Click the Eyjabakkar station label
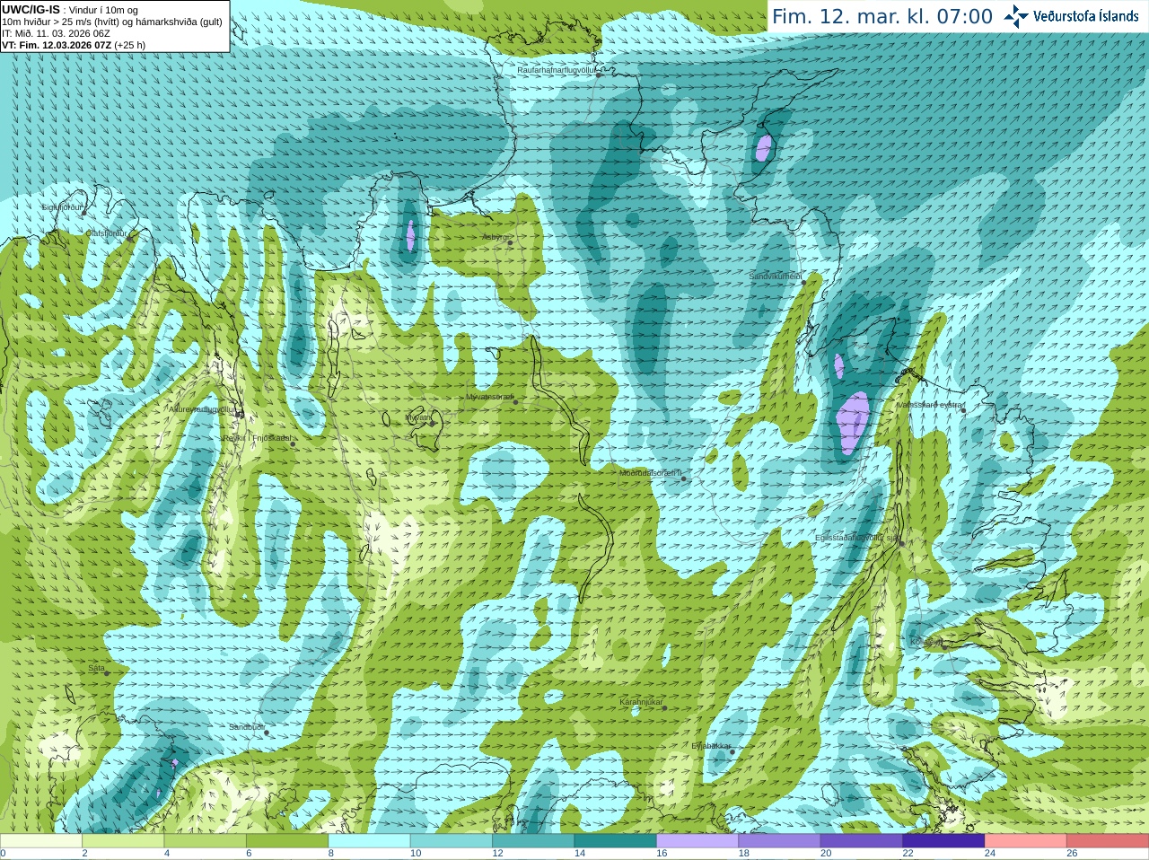 pos(711,745)
